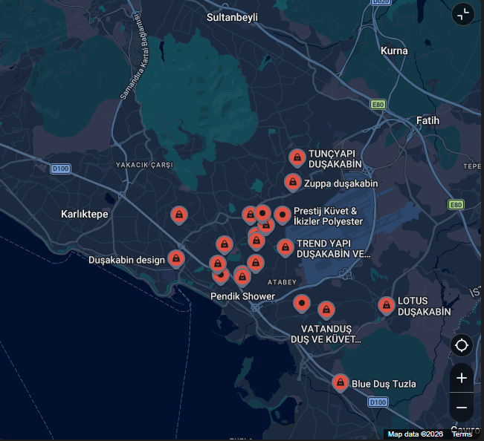Click the Pendik Shower label
The image size is (484, 441).
point(242,296)
